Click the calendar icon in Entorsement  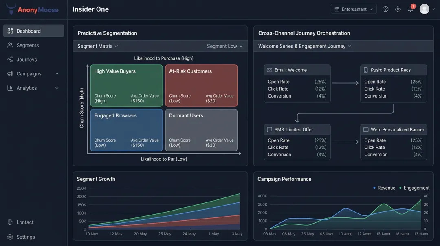pyautogui.click(x=337, y=9)
